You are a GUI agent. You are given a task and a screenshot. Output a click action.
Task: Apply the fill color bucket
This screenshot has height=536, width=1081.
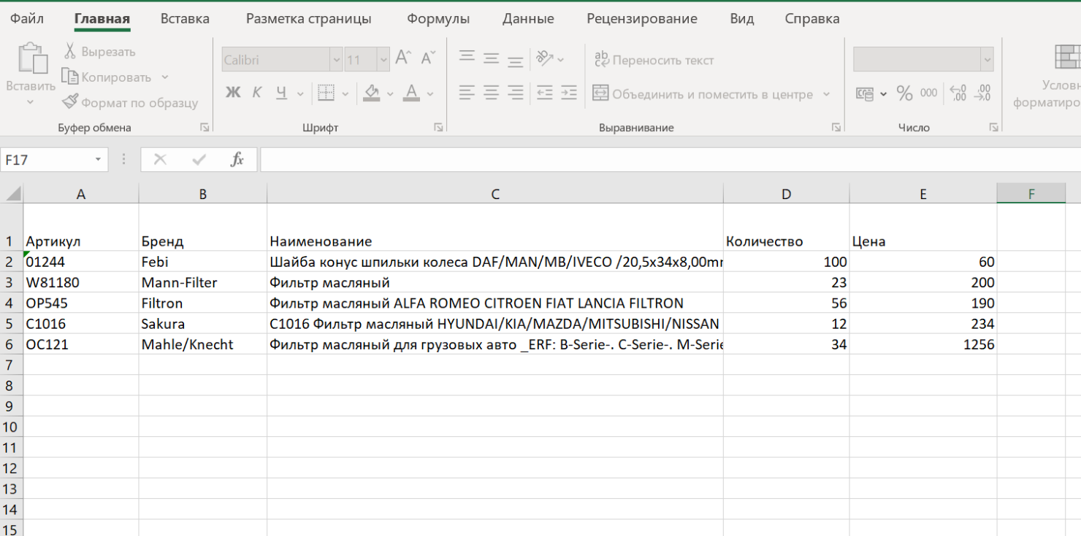[372, 93]
